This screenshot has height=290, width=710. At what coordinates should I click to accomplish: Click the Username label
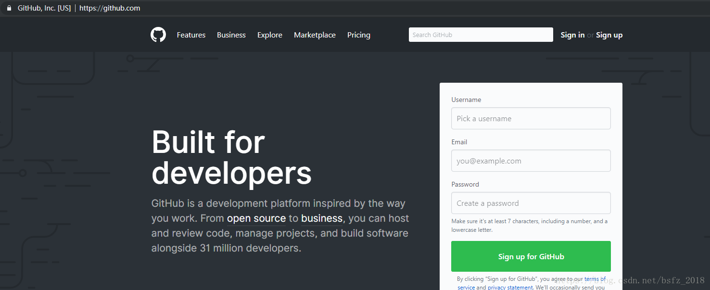[x=466, y=100]
